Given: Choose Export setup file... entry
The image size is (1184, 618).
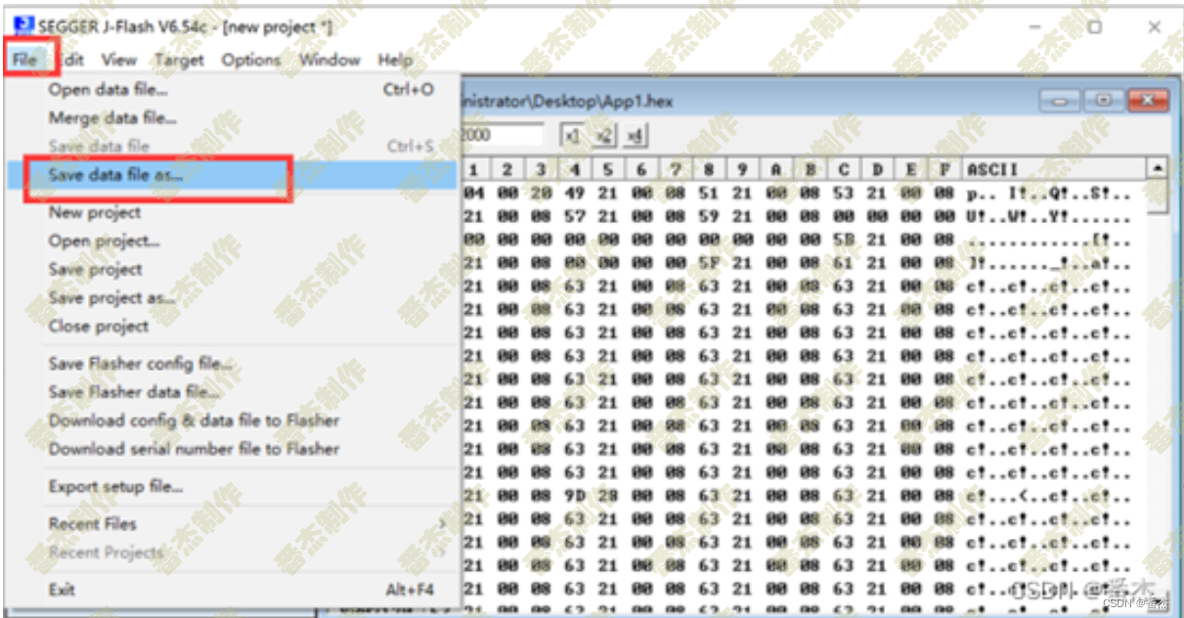Looking at the screenshot, I should [233, 486].
